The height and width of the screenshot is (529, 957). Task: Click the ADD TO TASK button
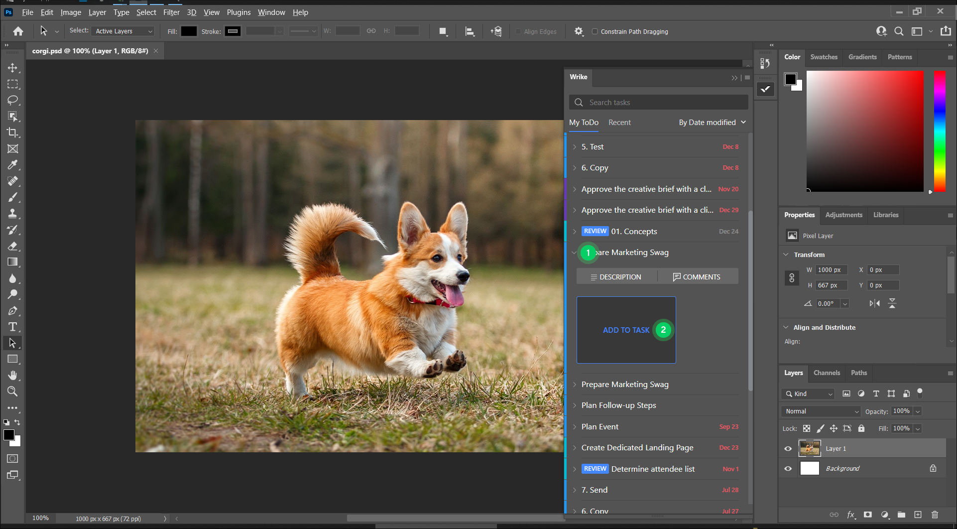coord(626,330)
